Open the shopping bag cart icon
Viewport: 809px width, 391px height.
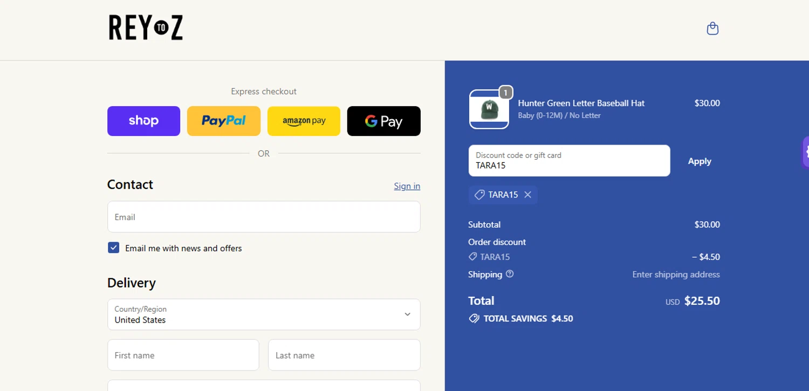712,29
